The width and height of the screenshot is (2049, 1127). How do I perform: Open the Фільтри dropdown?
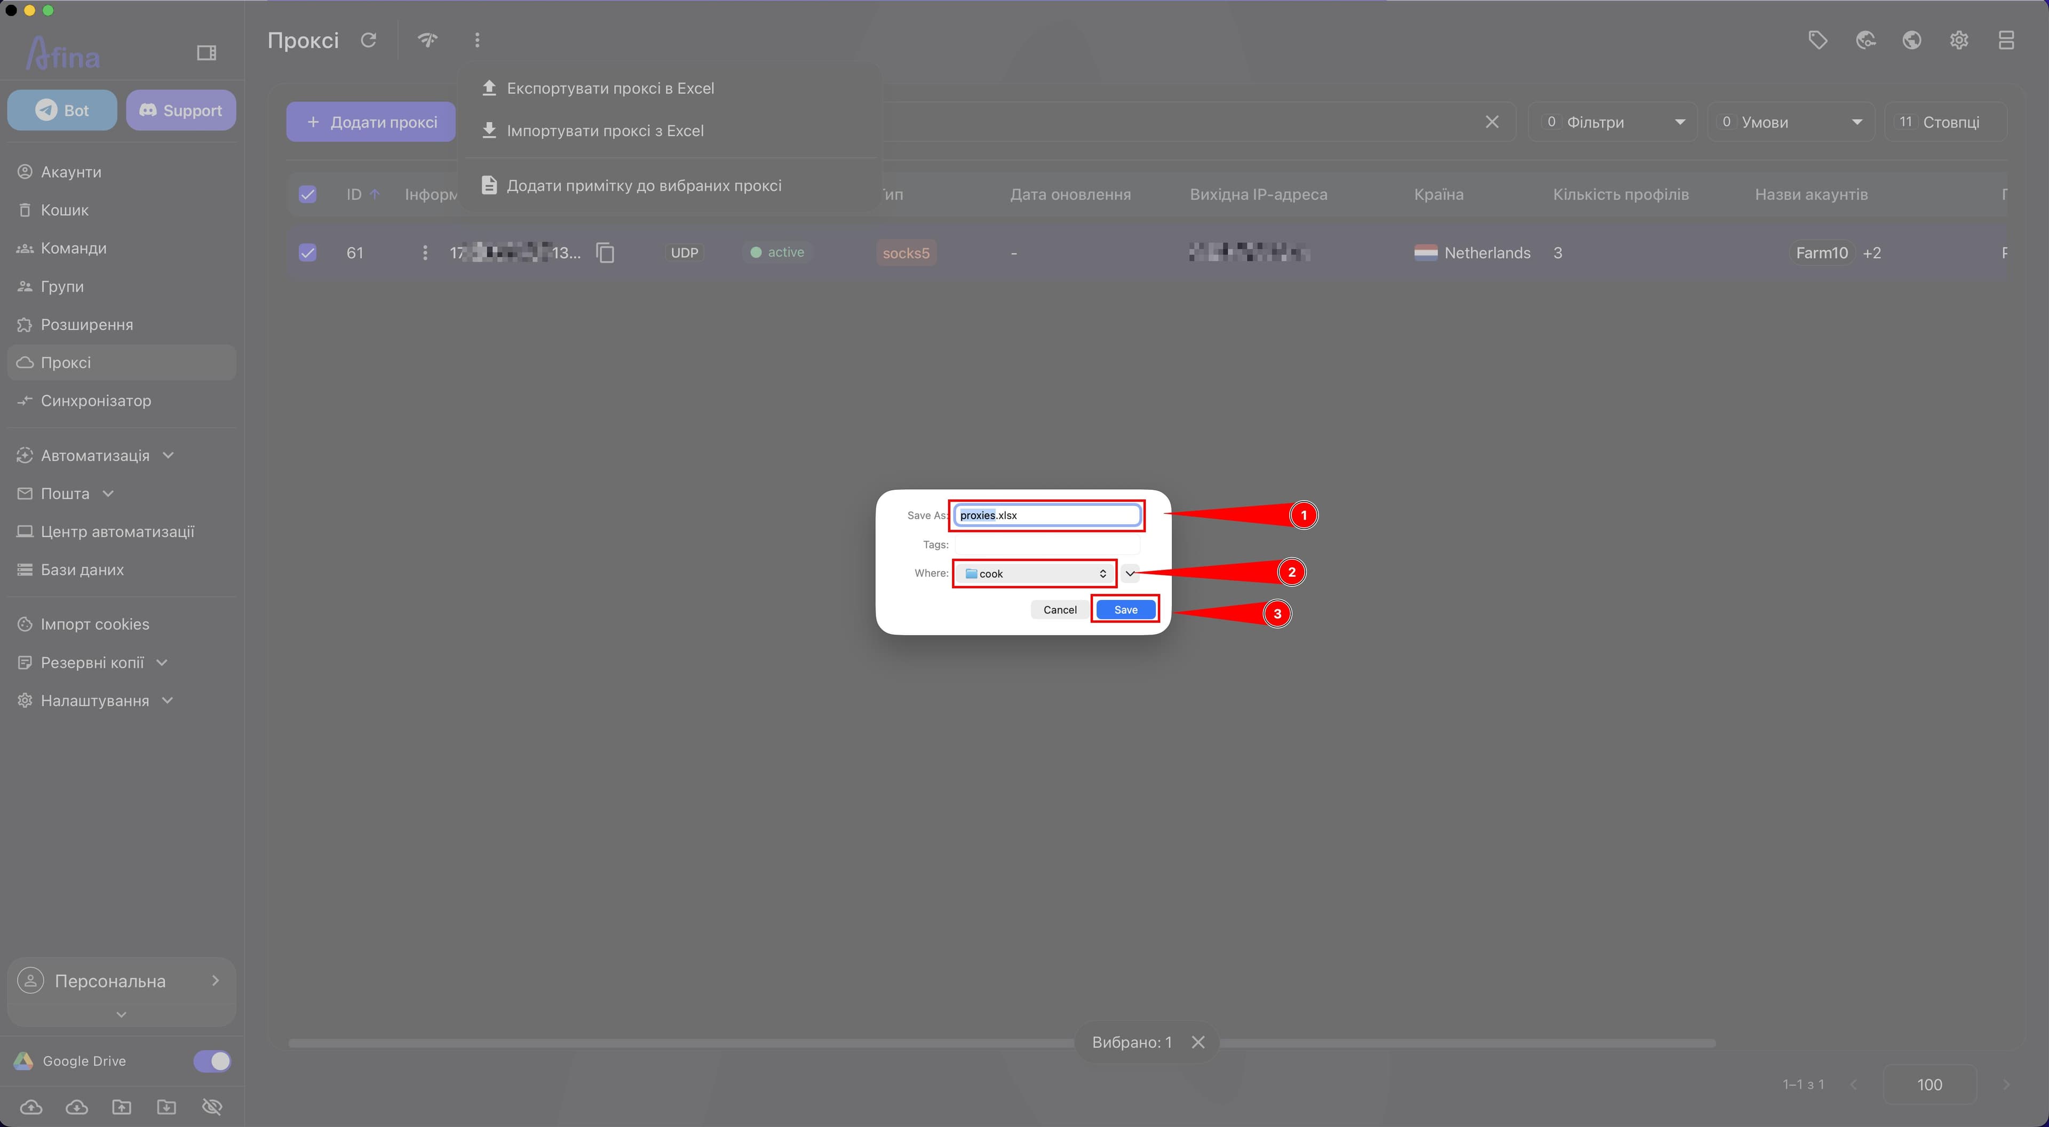(x=1613, y=122)
